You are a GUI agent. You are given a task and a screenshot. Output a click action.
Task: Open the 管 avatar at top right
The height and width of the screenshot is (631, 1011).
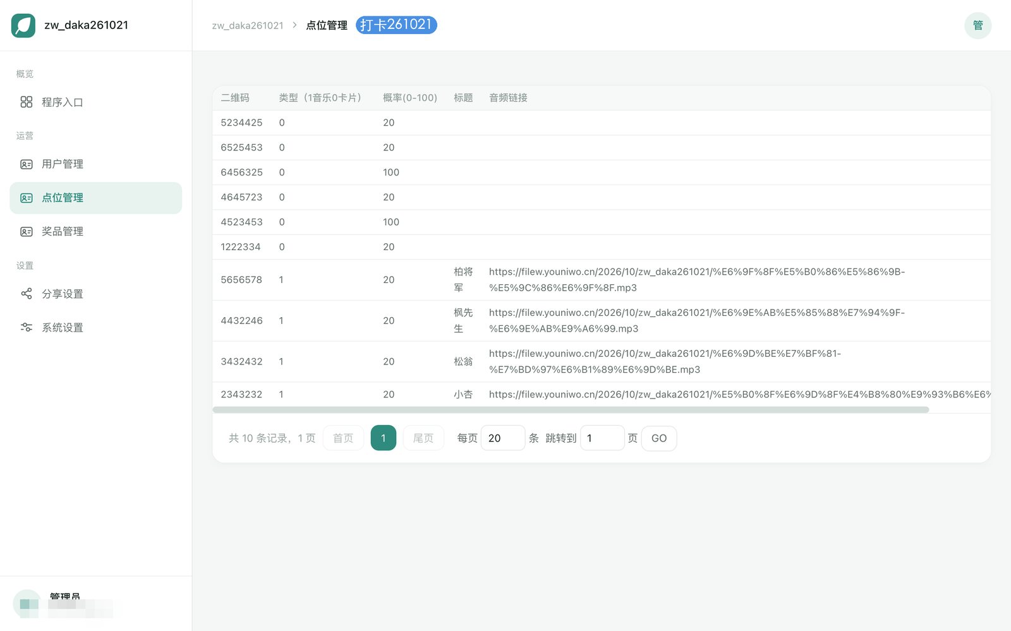pos(978,25)
